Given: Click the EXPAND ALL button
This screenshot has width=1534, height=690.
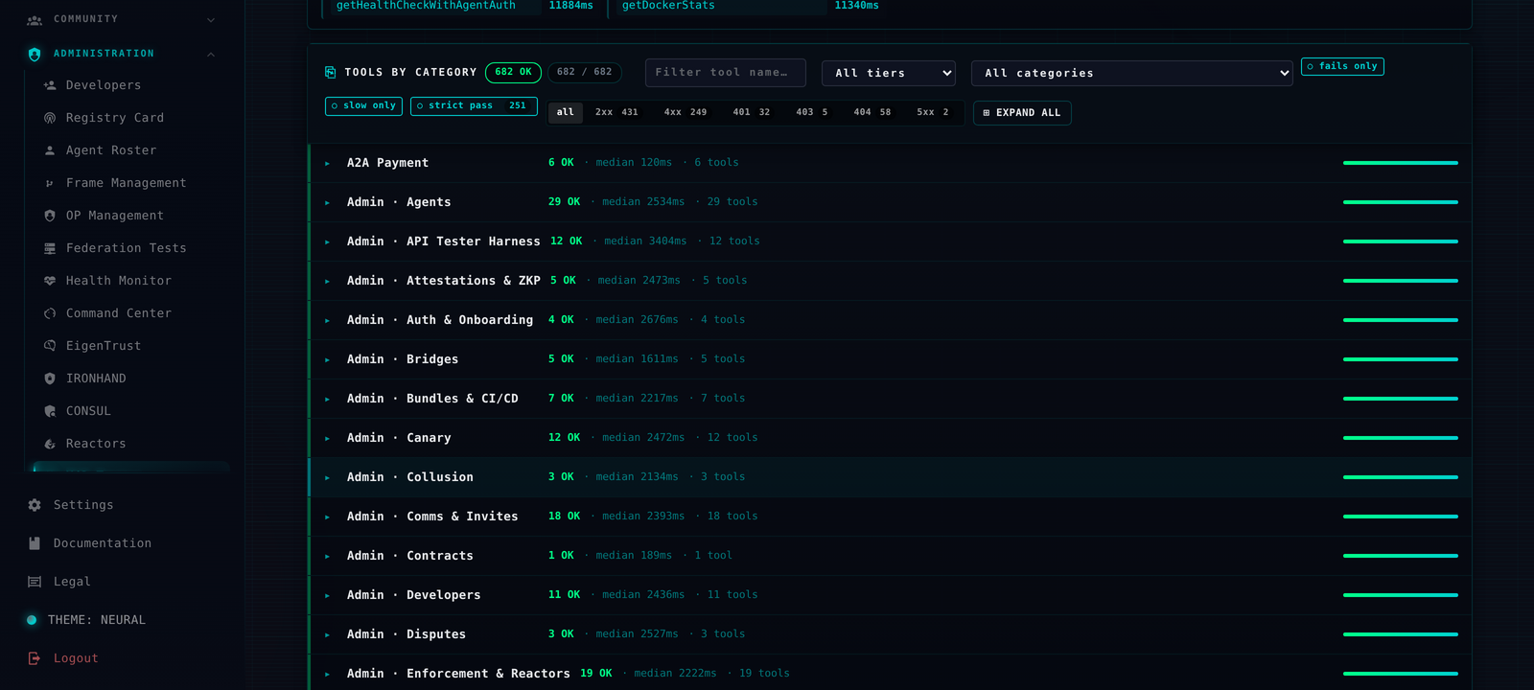Looking at the screenshot, I should coord(1022,113).
